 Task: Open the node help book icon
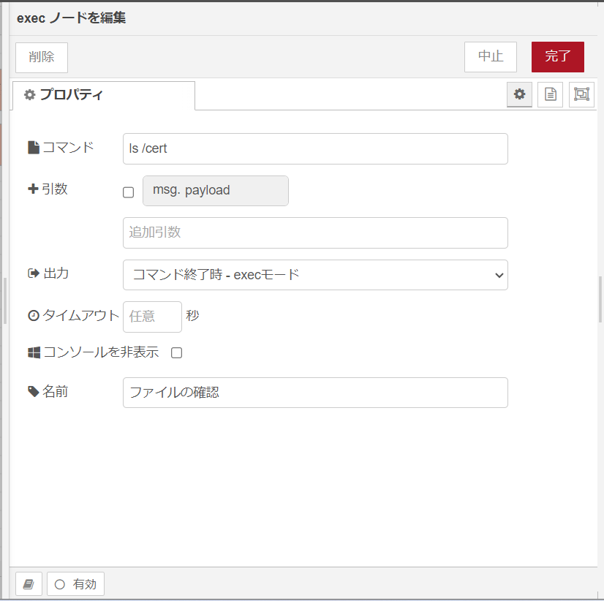pyautogui.click(x=29, y=584)
